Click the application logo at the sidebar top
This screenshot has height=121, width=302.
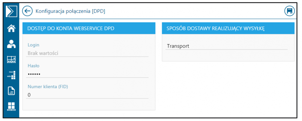[x=11, y=11]
